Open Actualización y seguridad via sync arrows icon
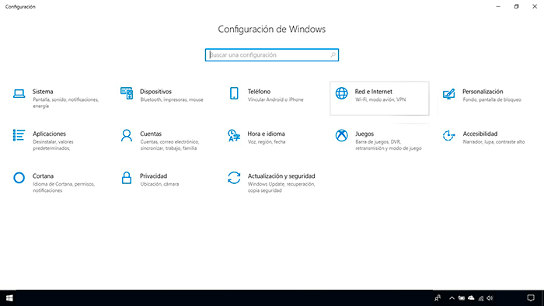 click(x=234, y=178)
